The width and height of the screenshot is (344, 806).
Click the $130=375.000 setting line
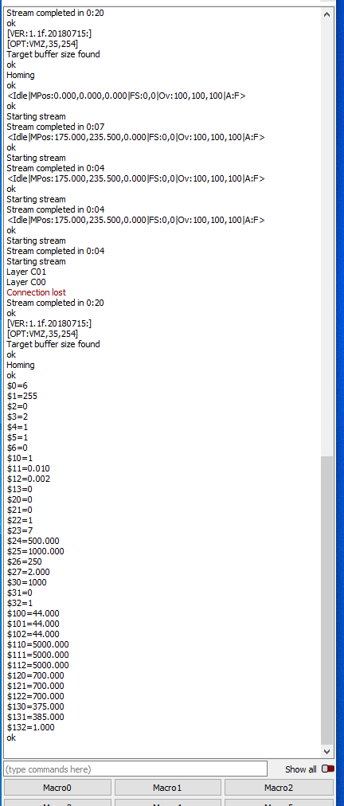[x=36, y=706]
